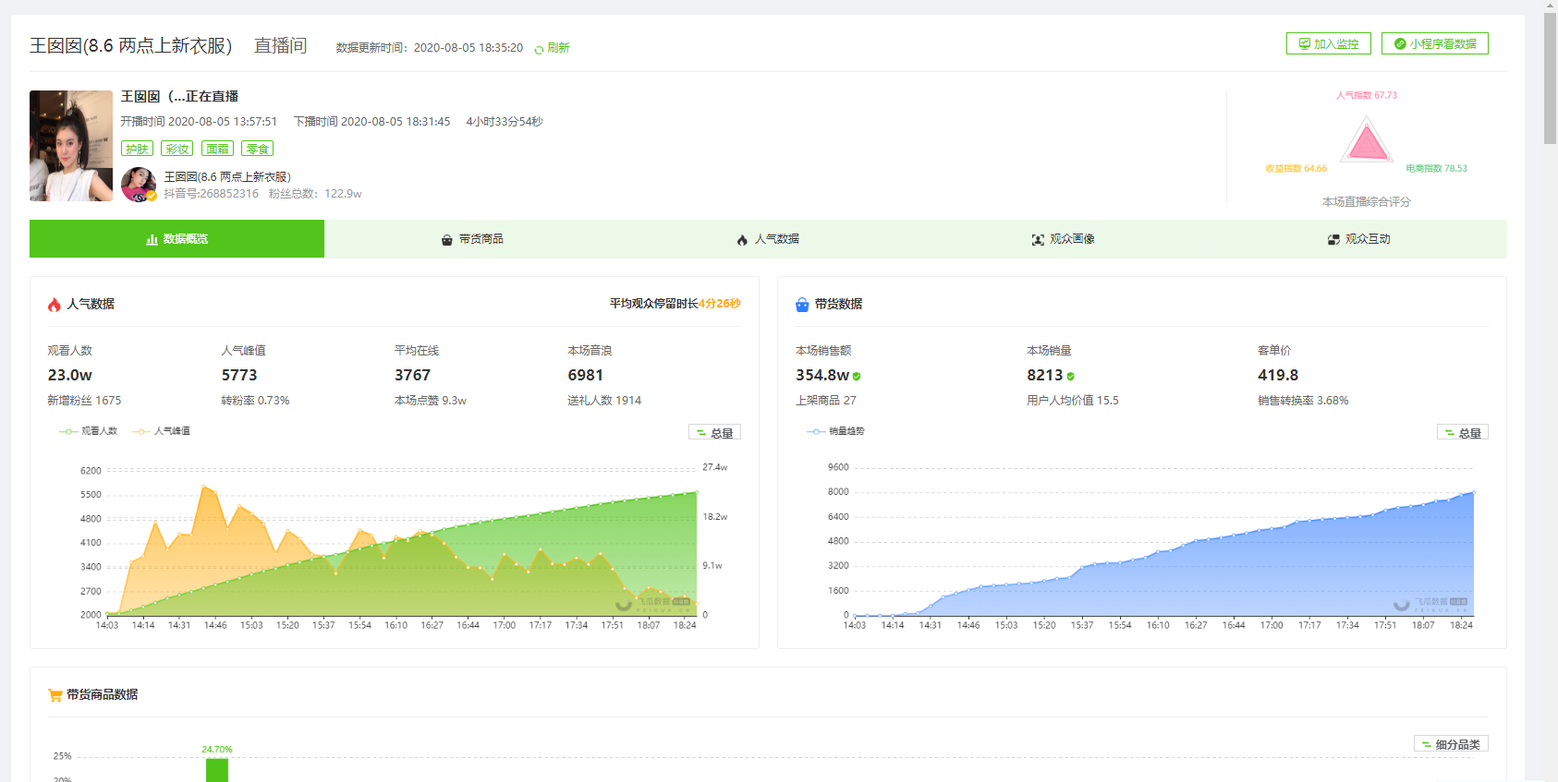
Task: Click the vertical page scrollbar thumb
Action: (x=1550, y=78)
